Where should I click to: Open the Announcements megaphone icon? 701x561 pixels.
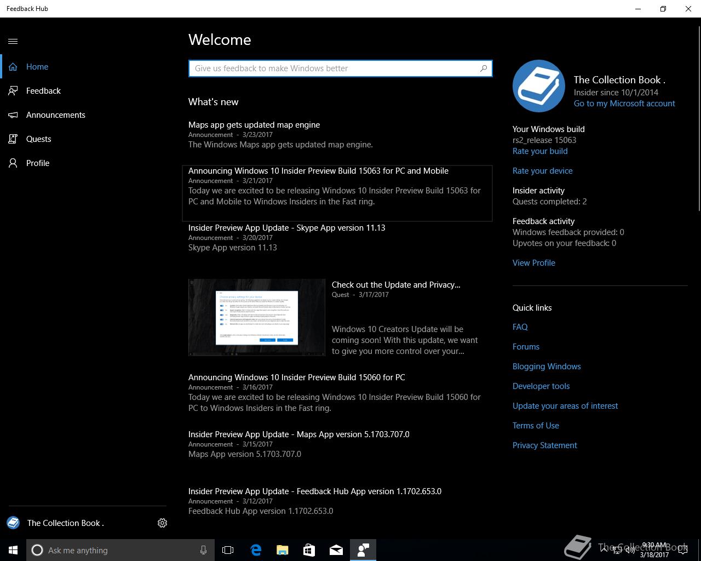pyautogui.click(x=13, y=115)
